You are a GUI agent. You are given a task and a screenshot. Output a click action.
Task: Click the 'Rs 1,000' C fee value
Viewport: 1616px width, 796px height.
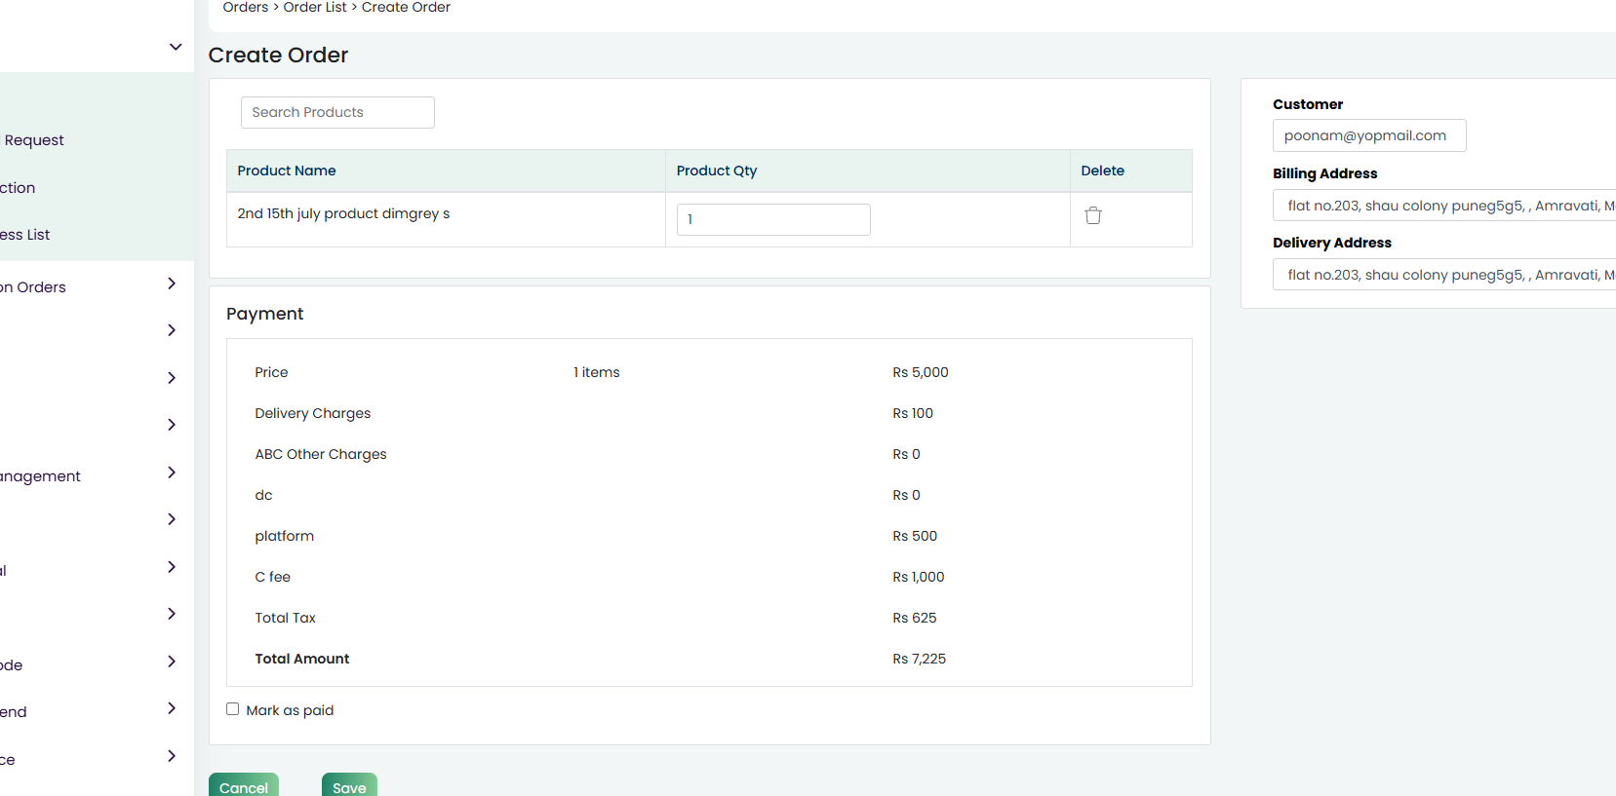point(919,577)
